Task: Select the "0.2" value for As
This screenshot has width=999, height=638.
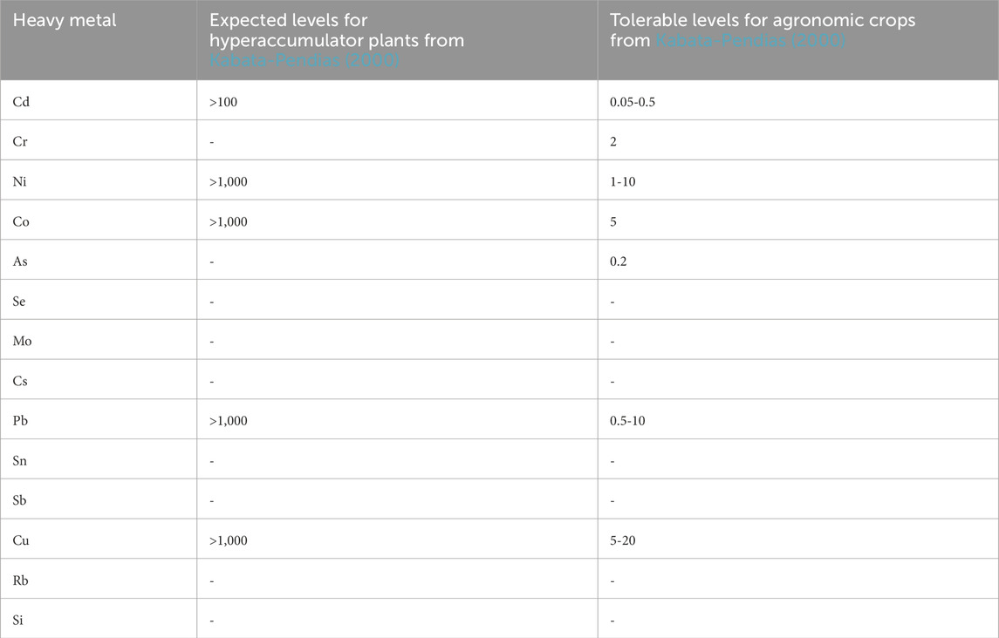Action: click(x=619, y=262)
